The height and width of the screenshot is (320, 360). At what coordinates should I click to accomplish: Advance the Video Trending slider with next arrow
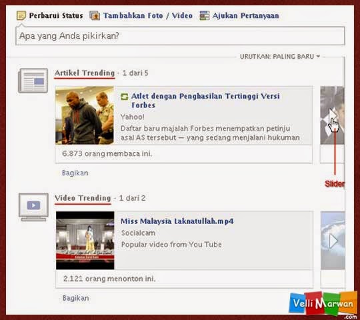pos(333,241)
